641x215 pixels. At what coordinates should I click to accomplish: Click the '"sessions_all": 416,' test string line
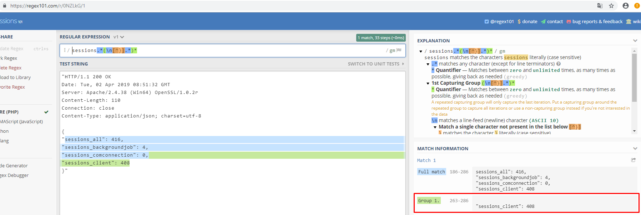tap(94, 140)
